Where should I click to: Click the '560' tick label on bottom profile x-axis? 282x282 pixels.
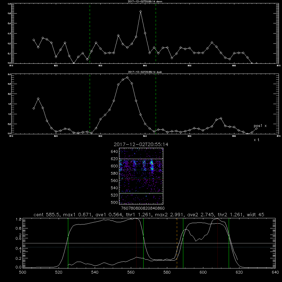(131, 272)
